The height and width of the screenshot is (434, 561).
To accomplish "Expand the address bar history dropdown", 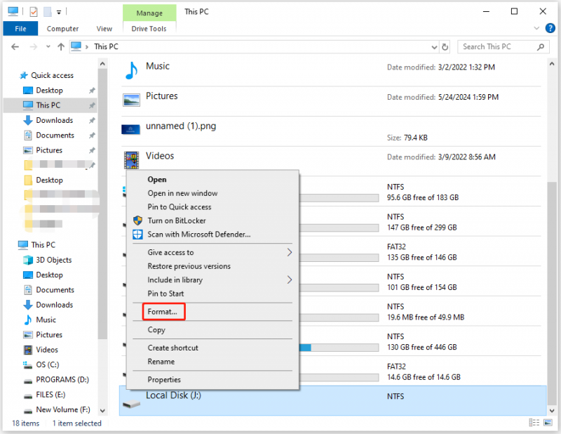I will pyautogui.click(x=434, y=47).
